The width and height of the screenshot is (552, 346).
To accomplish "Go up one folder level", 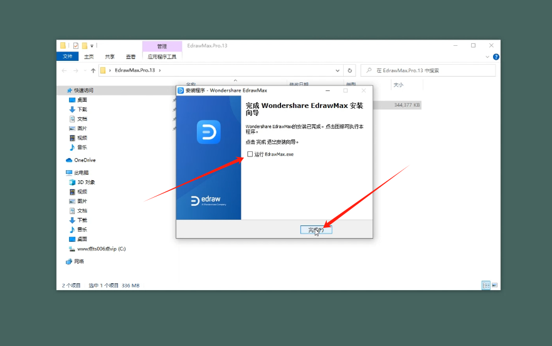I will [x=93, y=70].
